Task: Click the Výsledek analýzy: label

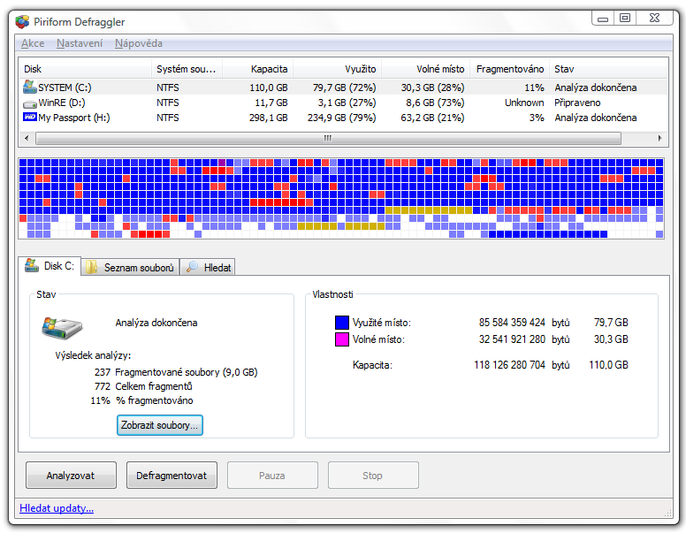Action: tap(93, 355)
